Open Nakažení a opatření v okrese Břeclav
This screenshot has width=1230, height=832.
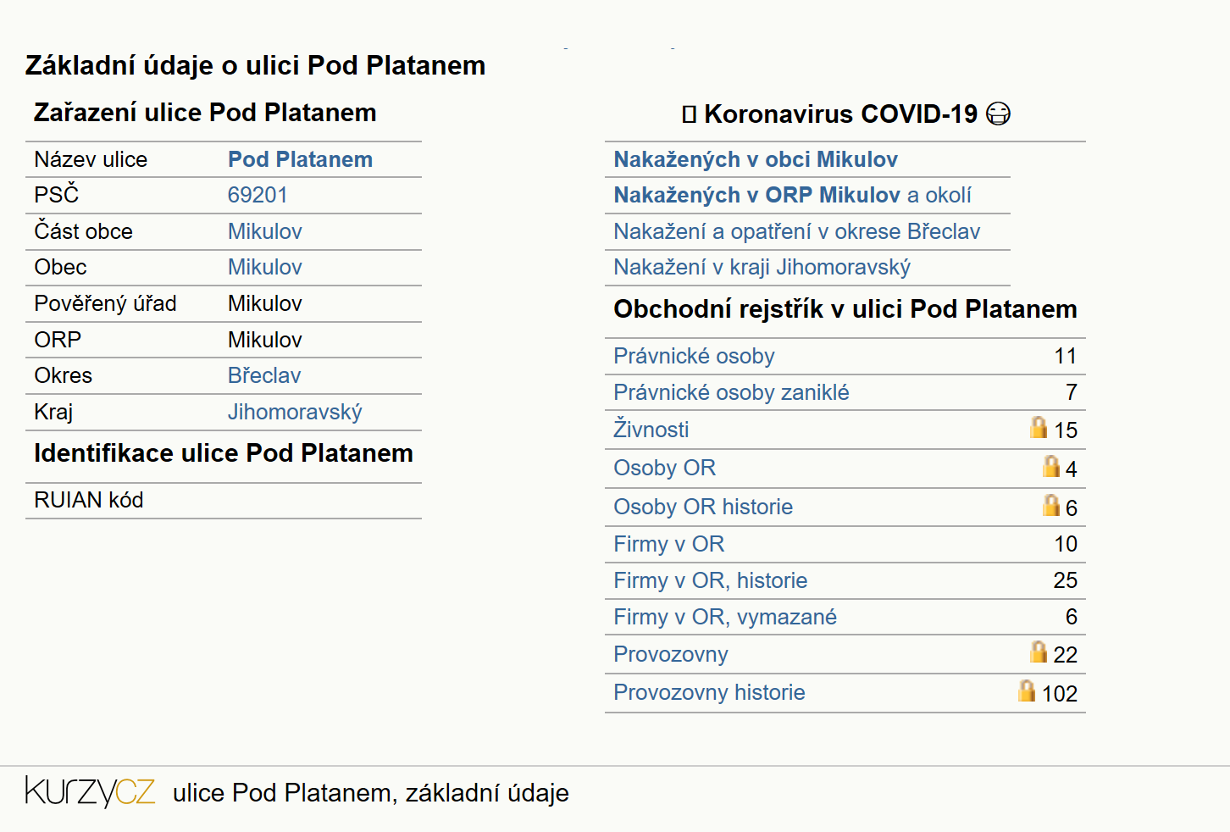coord(796,231)
